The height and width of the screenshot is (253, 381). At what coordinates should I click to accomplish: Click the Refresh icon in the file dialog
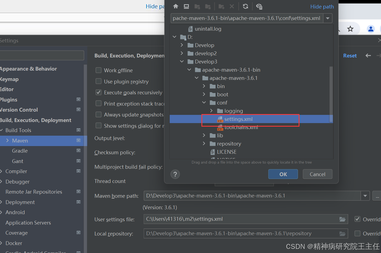point(246,6)
